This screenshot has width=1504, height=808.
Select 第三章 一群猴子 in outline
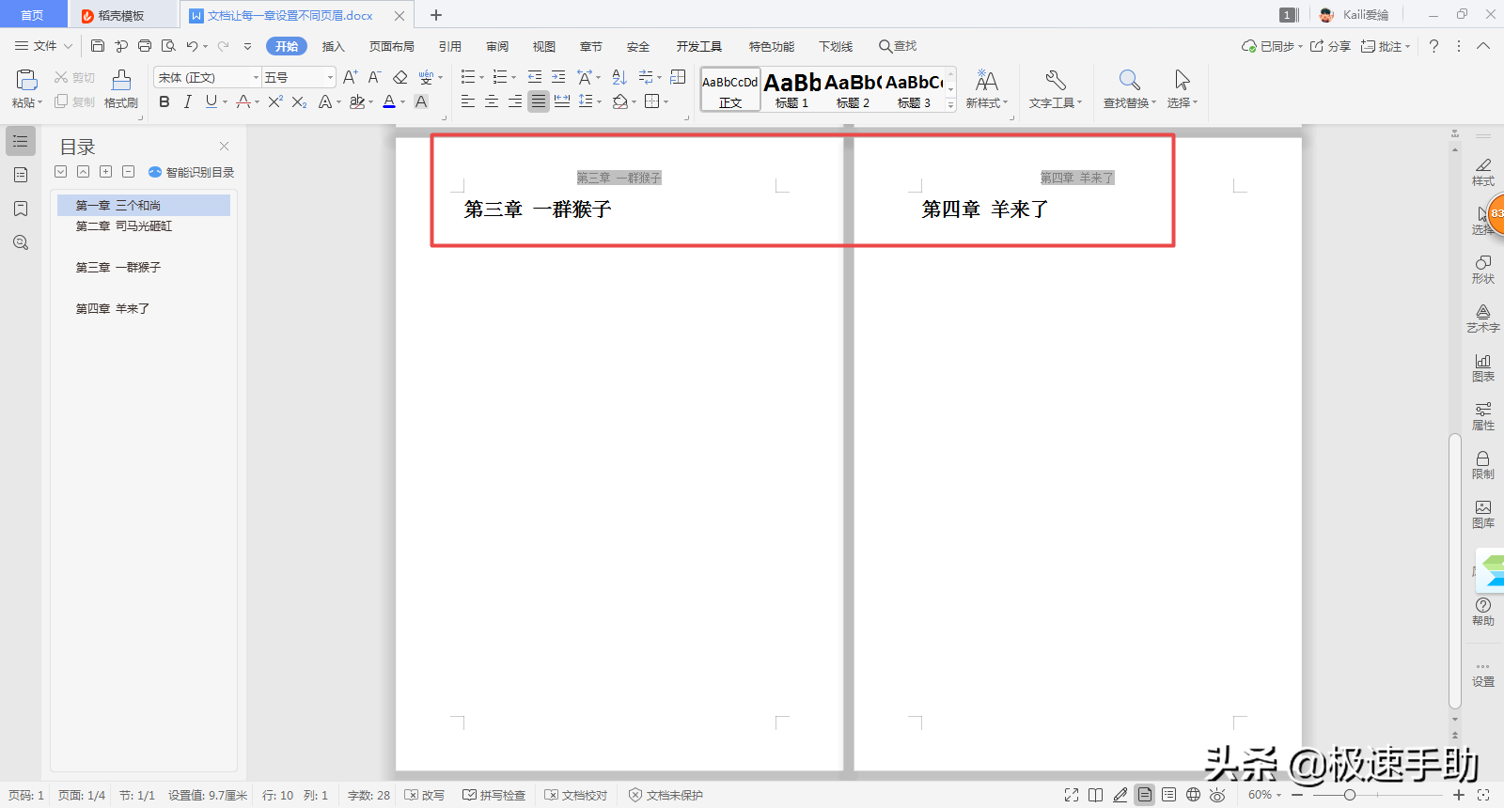click(x=118, y=268)
